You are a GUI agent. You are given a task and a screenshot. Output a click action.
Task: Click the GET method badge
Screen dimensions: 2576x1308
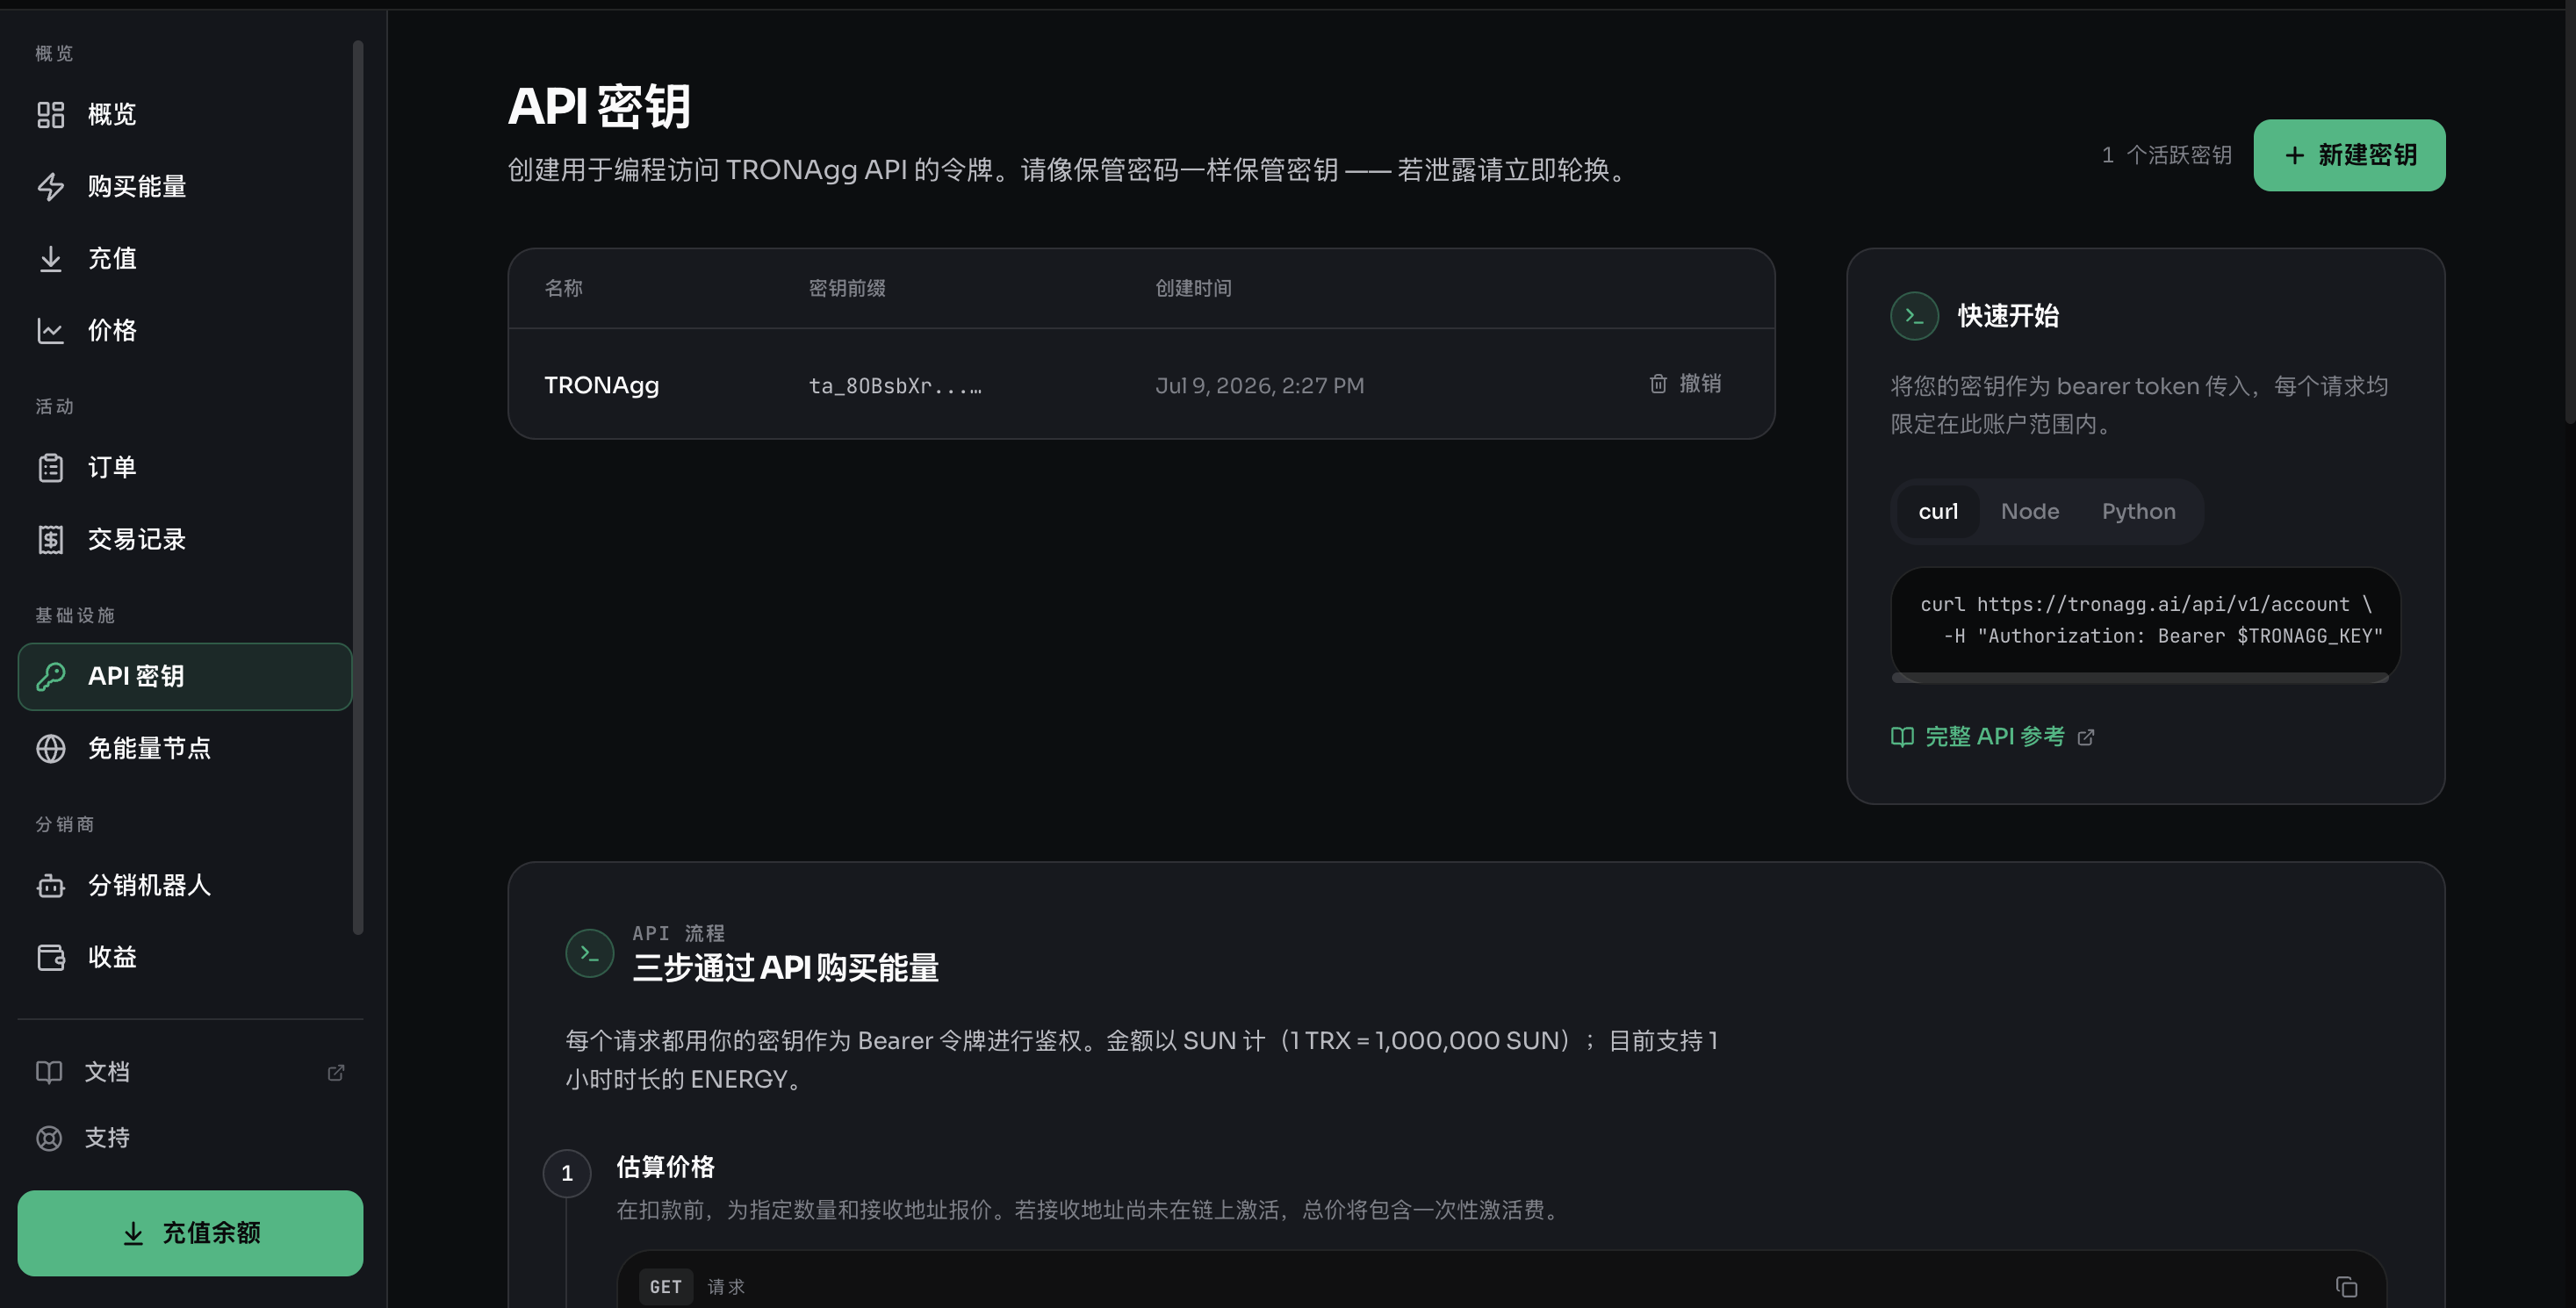point(666,1287)
